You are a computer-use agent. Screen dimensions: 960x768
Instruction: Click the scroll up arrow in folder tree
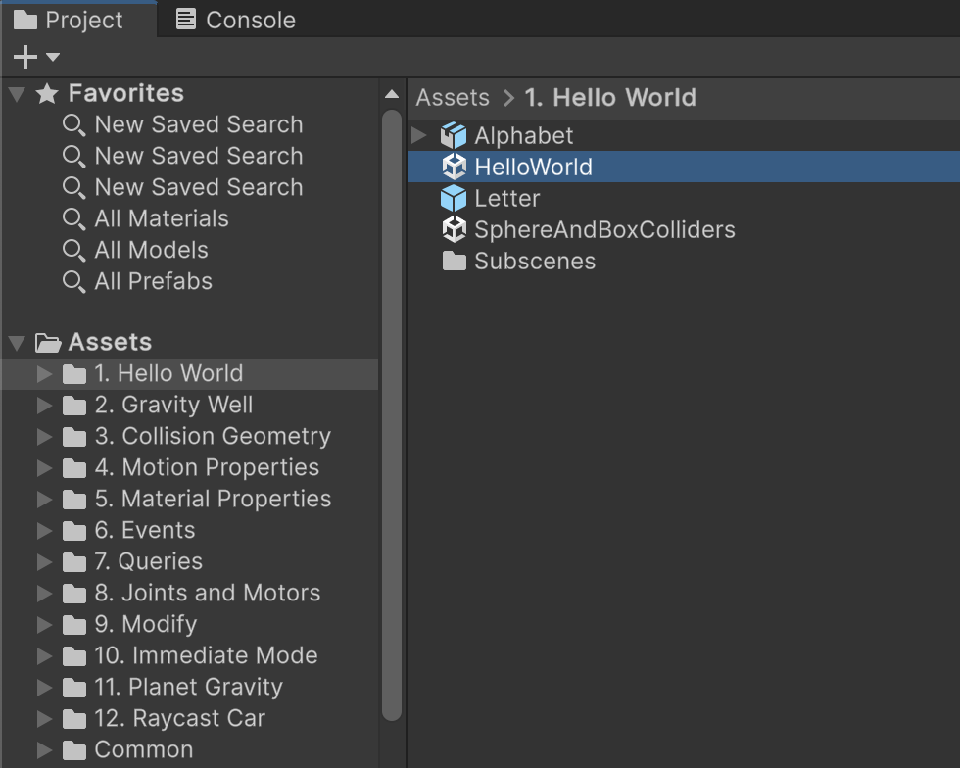[392, 95]
